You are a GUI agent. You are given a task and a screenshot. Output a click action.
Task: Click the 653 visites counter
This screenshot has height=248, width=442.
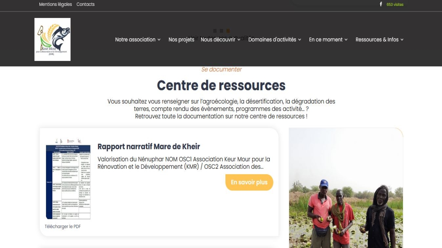pos(395,4)
